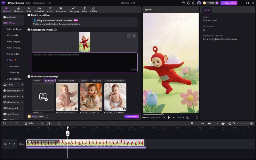Open the 9:16 aspect ratio dropdown
Viewport: 256px width, 160px height.
point(181,117)
